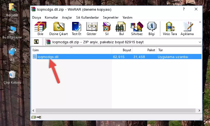The height and width of the screenshot is (126, 210).
Task: Click the Ekle (Add) toolbar icon
Action: 40,28
